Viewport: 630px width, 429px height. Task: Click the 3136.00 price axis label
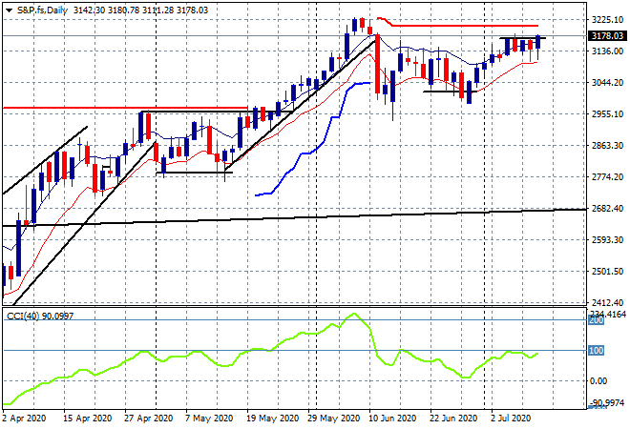tap(607, 51)
